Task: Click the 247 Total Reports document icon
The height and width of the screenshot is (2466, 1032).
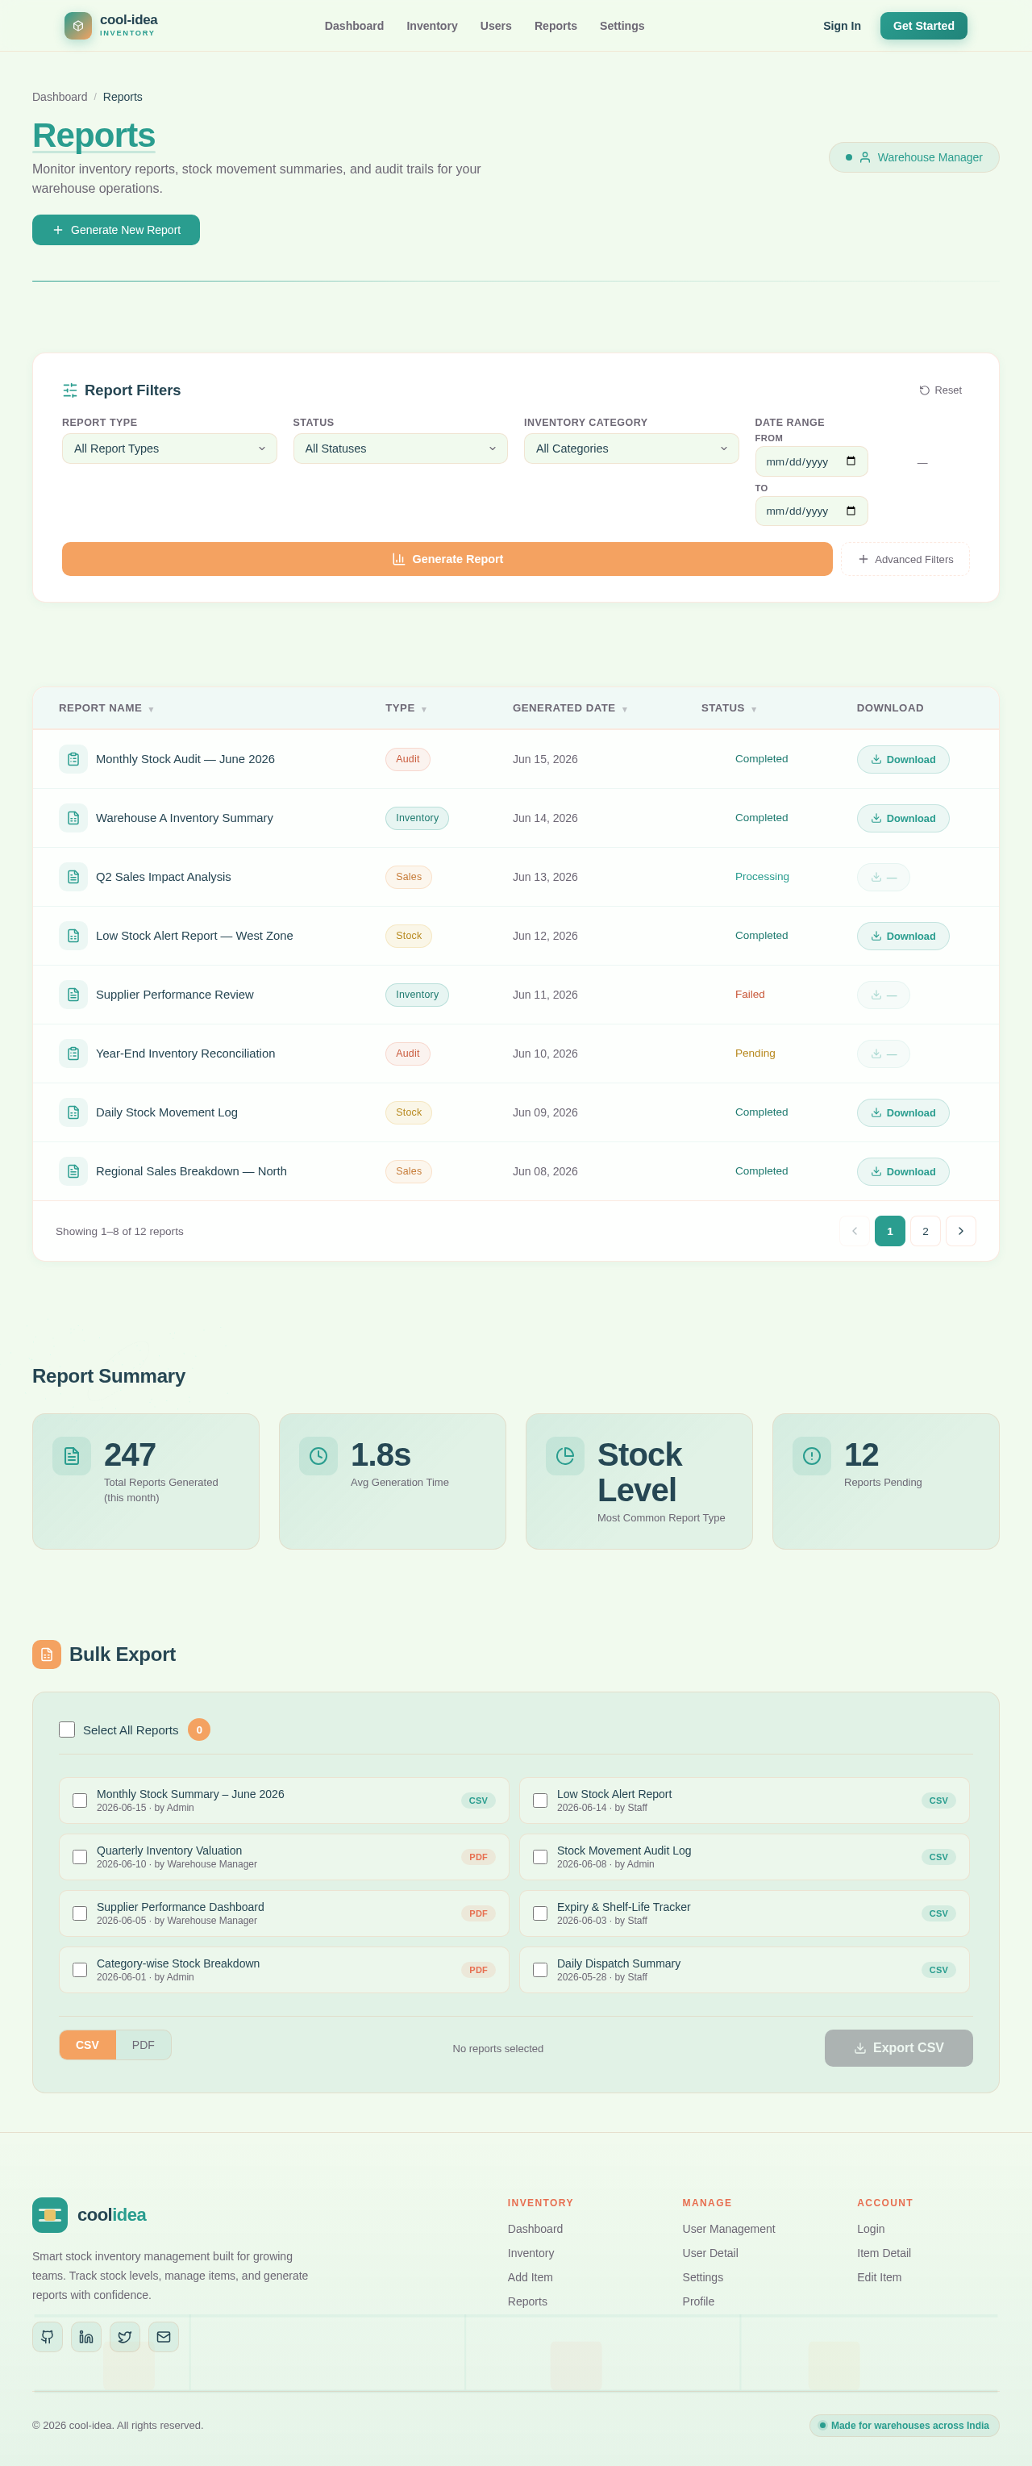Action: click(x=72, y=1456)
